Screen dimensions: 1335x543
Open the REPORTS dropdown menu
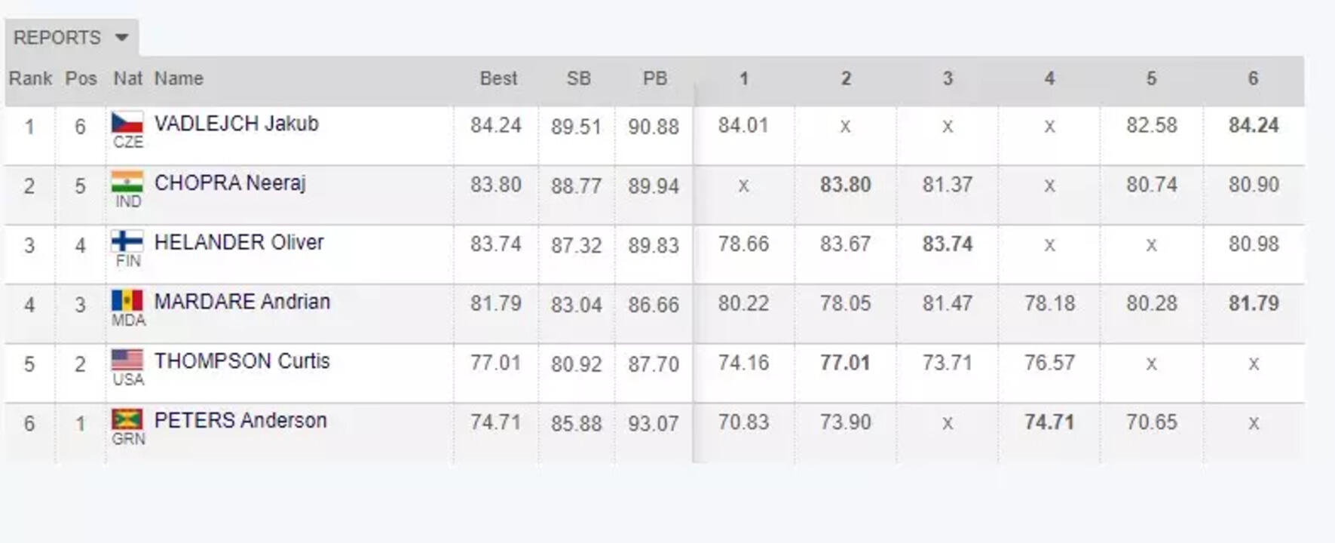(57, 38)
